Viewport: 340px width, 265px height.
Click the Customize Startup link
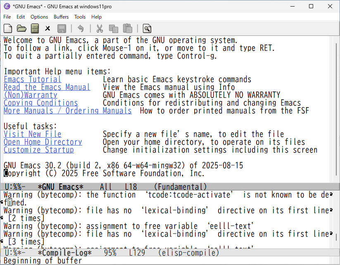pyautogui.click(x=39, y=150)
